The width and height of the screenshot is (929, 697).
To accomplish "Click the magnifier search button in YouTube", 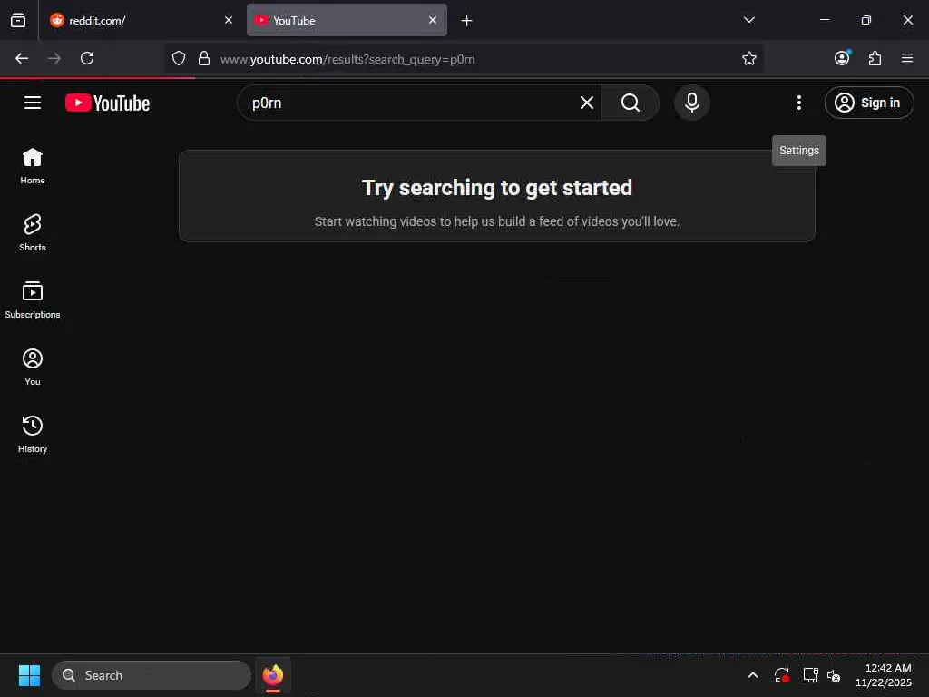I will (x=631, y=103).
